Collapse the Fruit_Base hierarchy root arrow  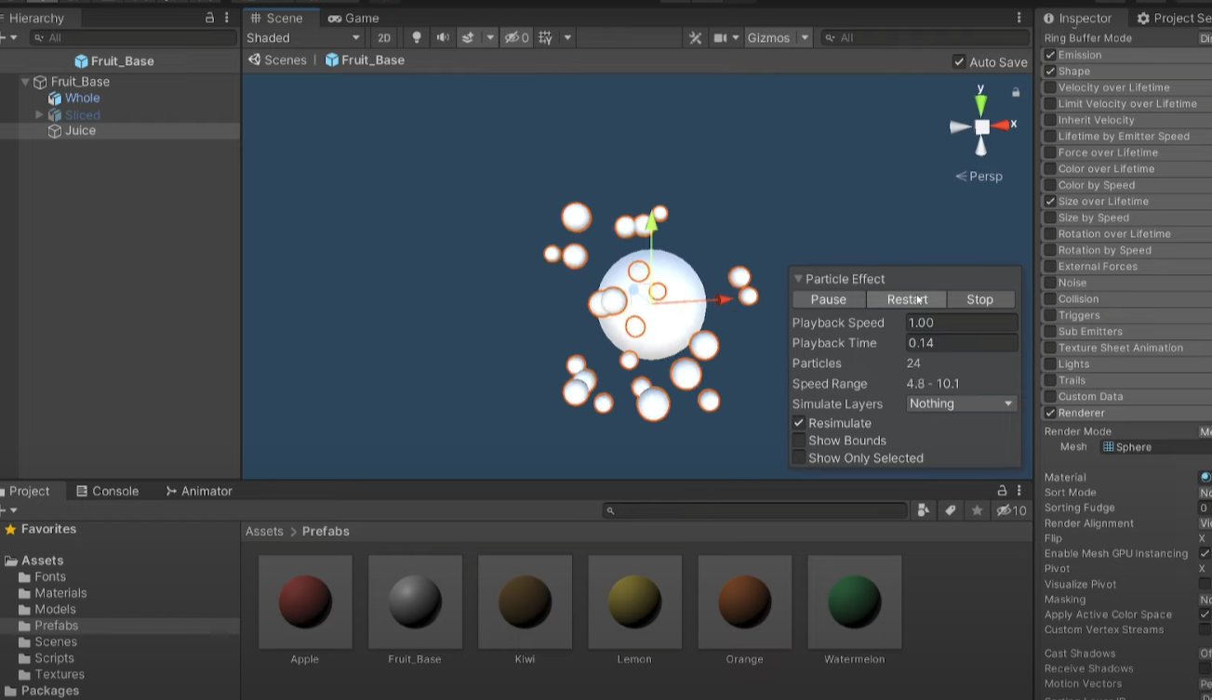point(25,82)
